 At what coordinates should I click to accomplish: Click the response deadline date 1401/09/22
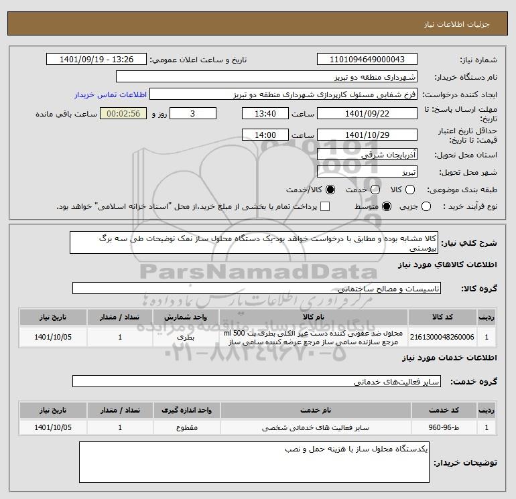367,113
